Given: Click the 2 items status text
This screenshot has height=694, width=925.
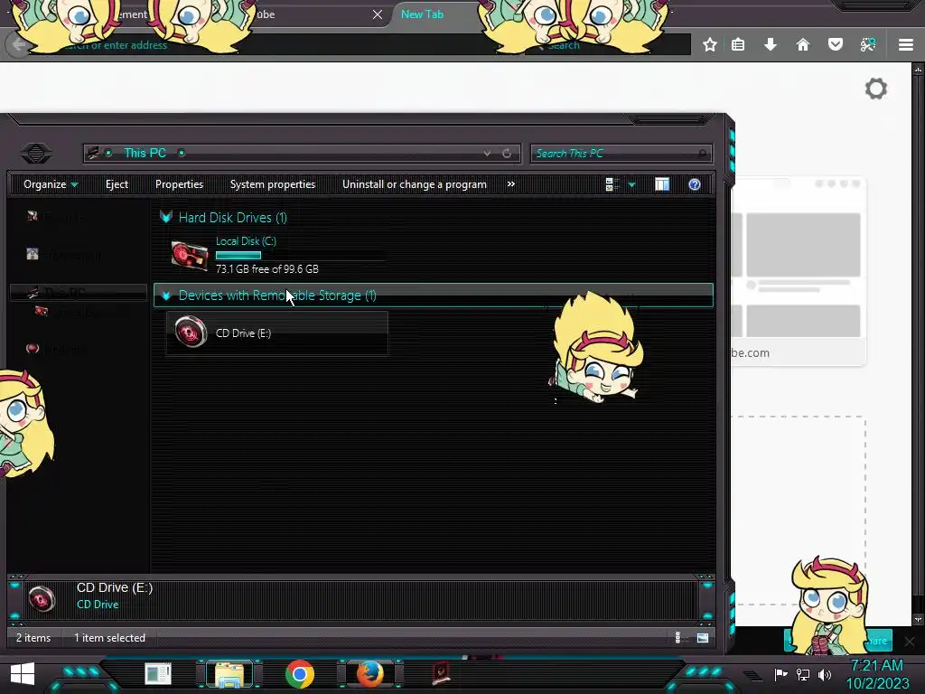Looking at the screenshot, I should click(x=33, y=638).
